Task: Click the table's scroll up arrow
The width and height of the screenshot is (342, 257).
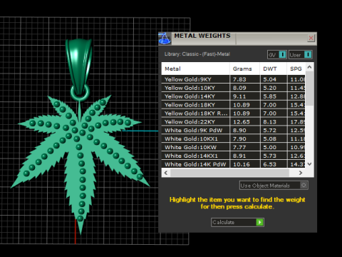Action: pyautogui.click(x=309, y=67)
